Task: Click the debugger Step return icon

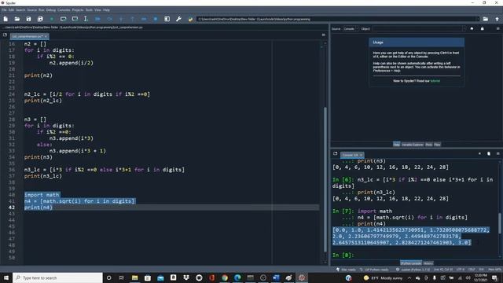Action: tap(132, 19)
